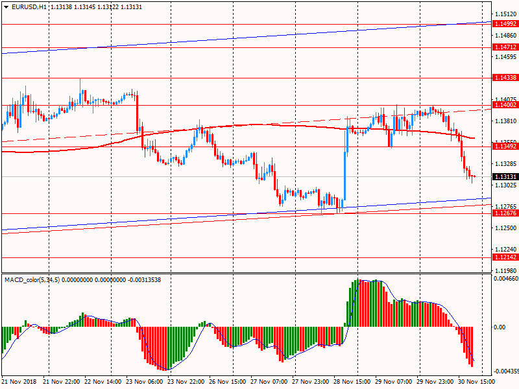Click the 1.11980 price axis tick
Viewport: 519px width, 389px height.
click(x=505, y=270)
